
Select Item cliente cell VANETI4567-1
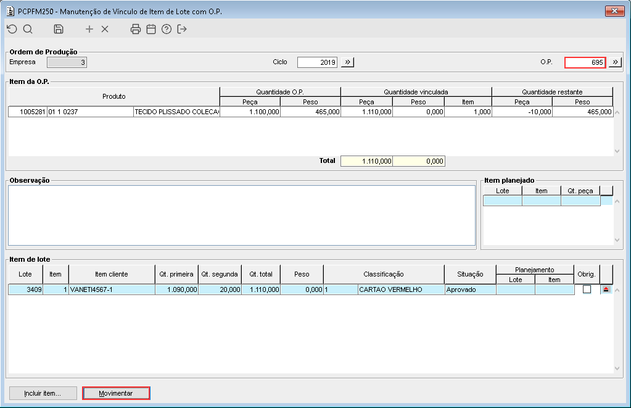[x=112, y=289]
